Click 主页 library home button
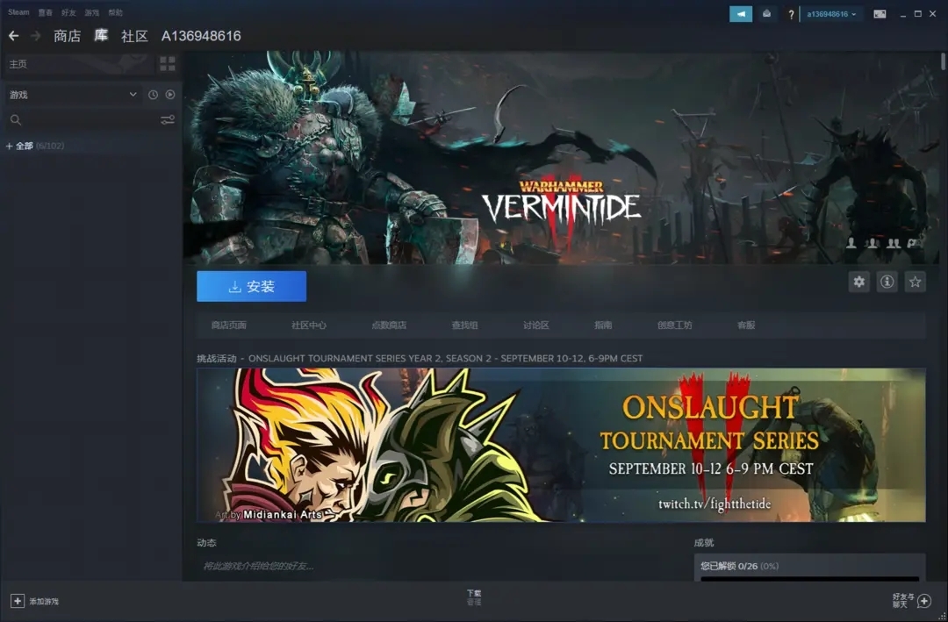 pyautogui.click(x=79, y=63)
